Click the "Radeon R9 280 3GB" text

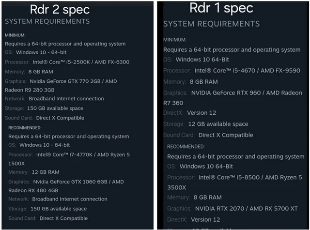pos(30,90)
